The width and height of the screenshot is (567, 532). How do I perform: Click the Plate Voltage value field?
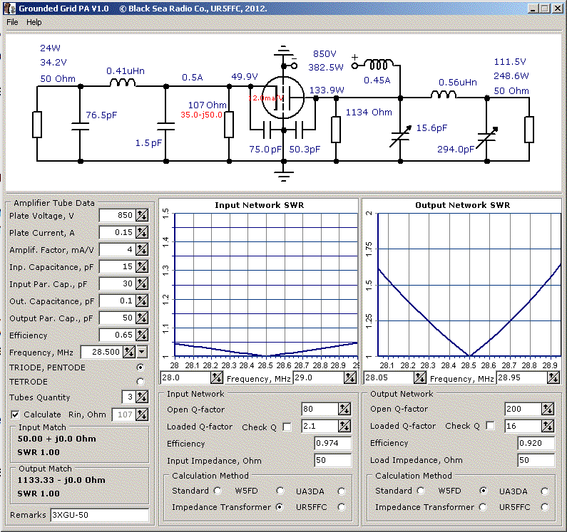[x=117, y=215]
